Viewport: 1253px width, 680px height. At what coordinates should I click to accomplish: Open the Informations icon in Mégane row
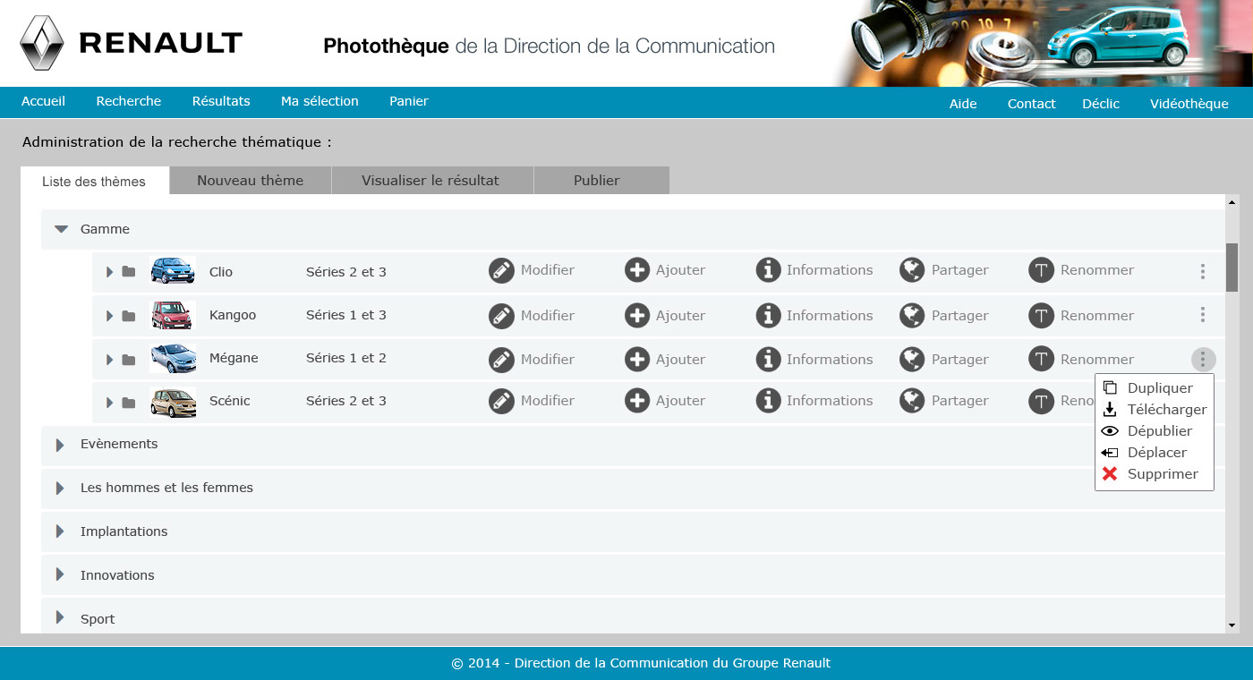(x=768, y=360)
